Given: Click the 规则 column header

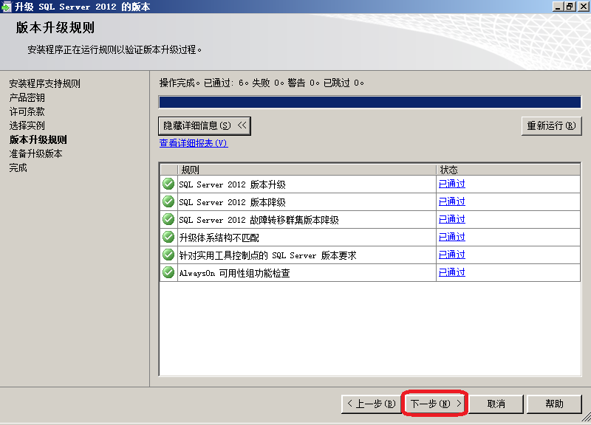Looking at the screenshot, I should coord(307,170).
